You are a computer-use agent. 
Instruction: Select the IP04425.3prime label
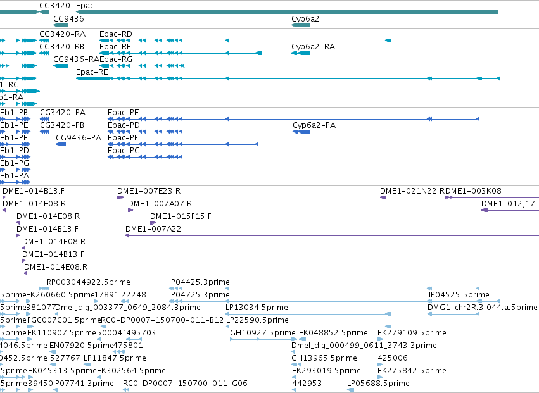coord(200,282)
